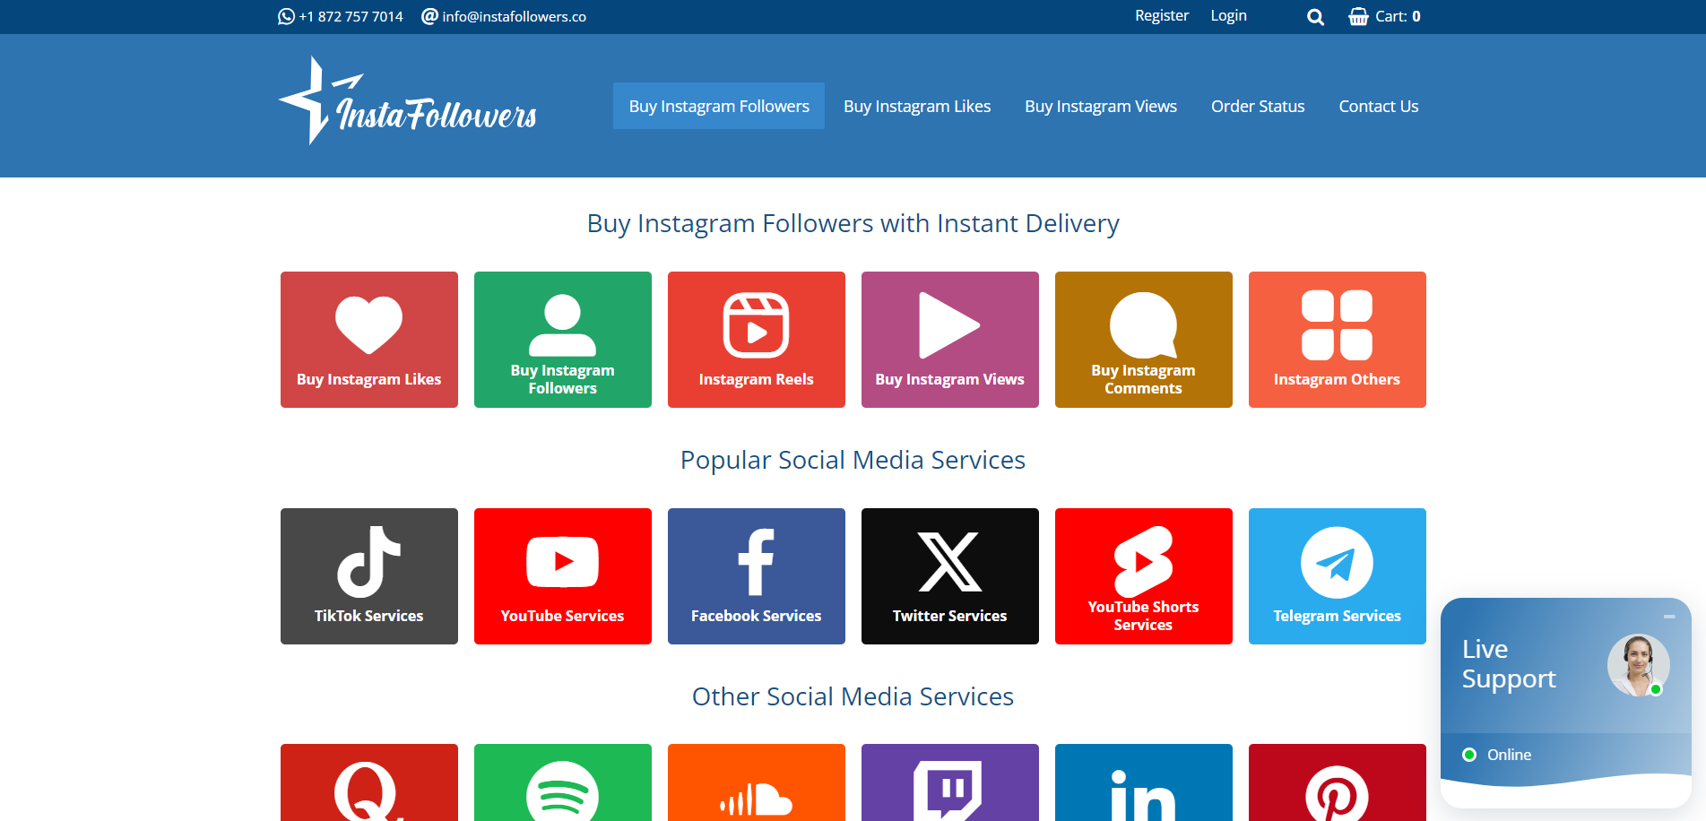Screen dimensions: 1706x821
Task: Click the Online status in Live Support
Action: click(x=1497, y=755)
